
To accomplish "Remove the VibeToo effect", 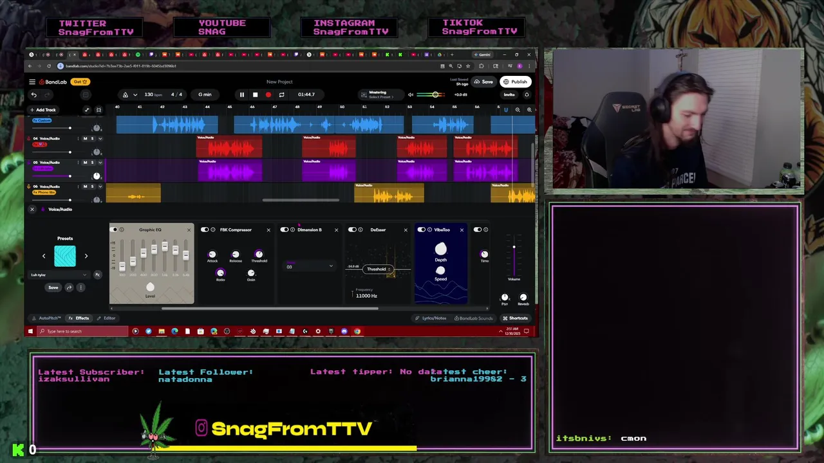I will (x=462, y=230).
